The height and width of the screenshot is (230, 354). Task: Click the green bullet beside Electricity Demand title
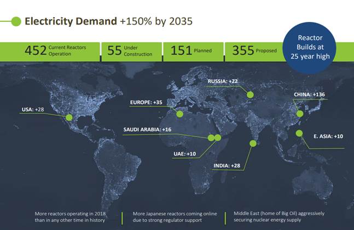[16, 22]
